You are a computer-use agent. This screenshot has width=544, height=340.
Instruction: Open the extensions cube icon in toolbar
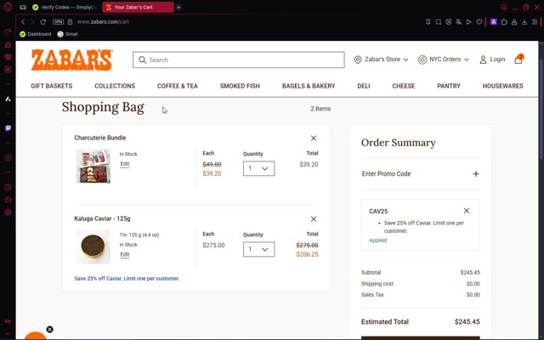504,22
